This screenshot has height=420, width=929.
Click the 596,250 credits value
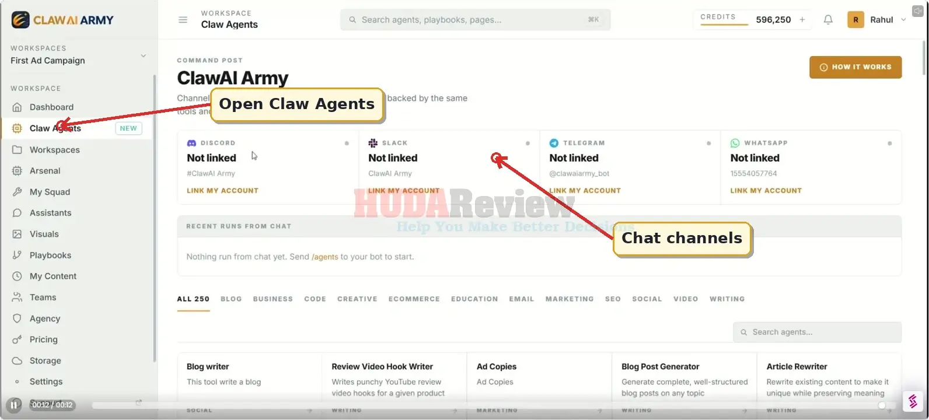[773, 20]
